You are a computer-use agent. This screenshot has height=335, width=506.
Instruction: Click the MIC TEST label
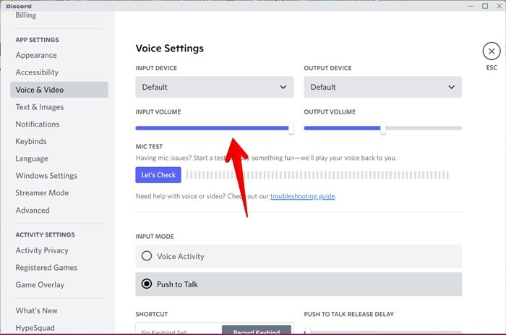149,147
